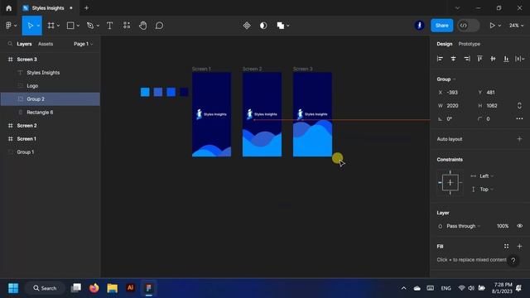This screenshot has width=530, height=298.
Task: Click the align right icon
Action: coord(467,59)
